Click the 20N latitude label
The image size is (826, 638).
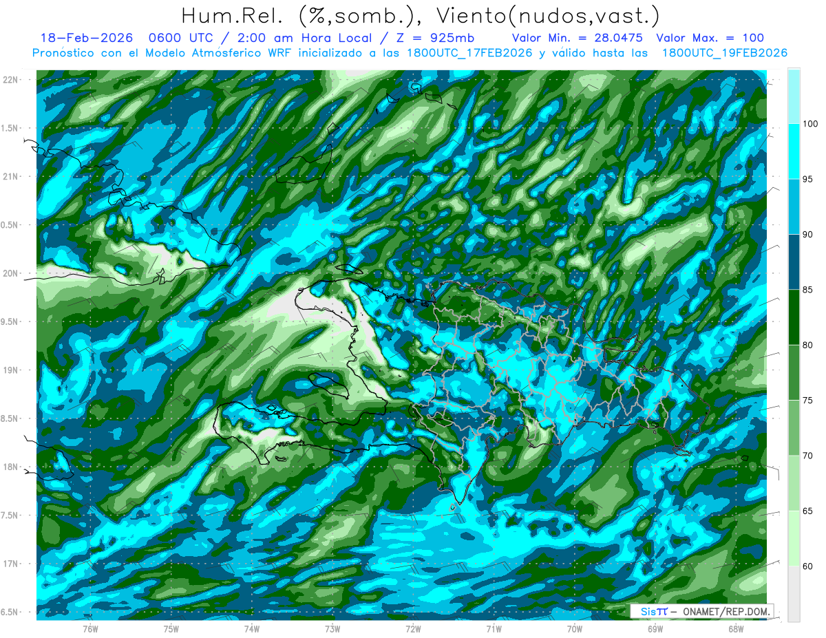point(12,274)
